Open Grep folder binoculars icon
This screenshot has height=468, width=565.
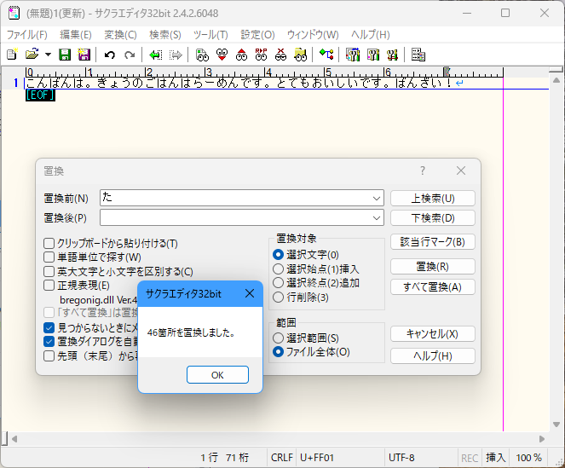click(x=300, y=55)
